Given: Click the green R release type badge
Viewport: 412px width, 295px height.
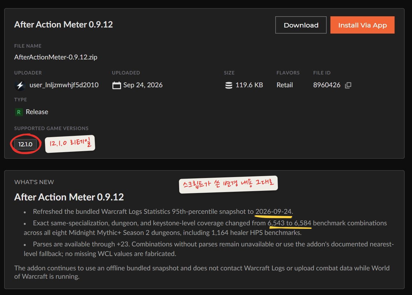Looking at the screenshot, I should 19,112.
